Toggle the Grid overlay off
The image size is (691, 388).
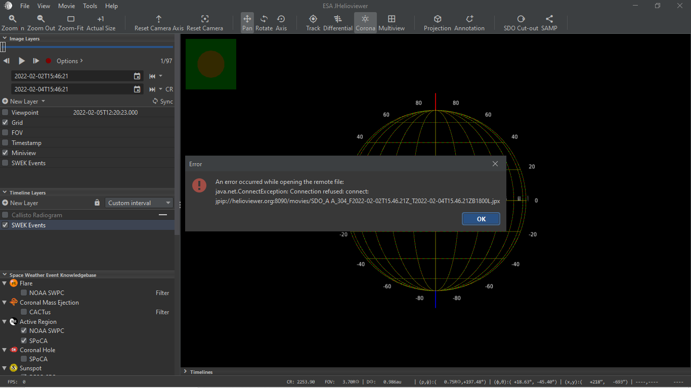pos(5,122)
